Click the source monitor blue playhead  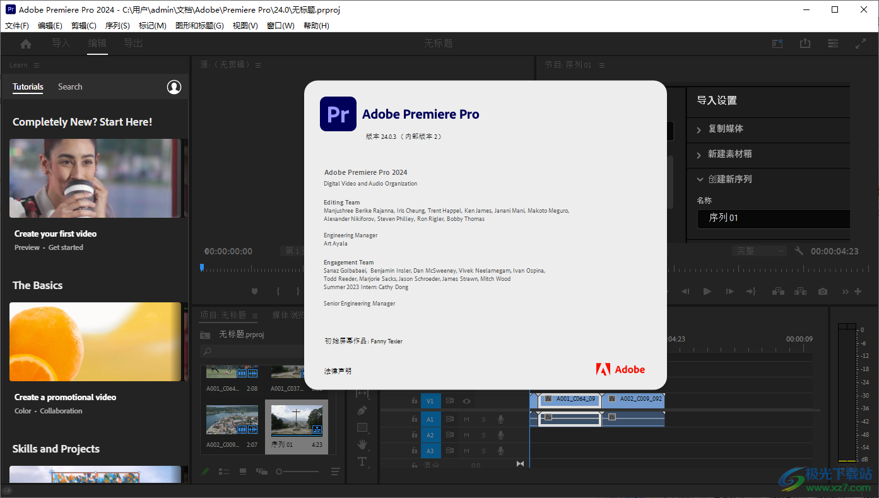[x=202, y=268]
